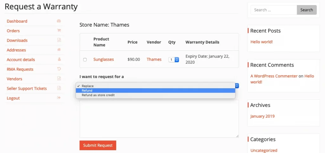325x153 pixels.
Task: Click the Orders shopping cart icon
Action: pos(59,31)
